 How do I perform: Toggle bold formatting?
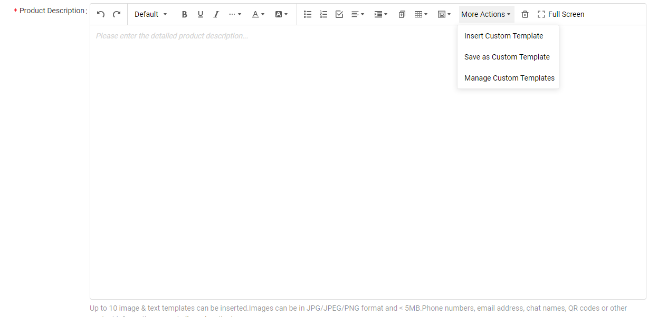tap(184, 14)
